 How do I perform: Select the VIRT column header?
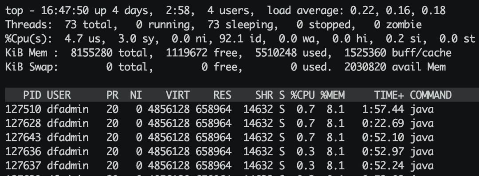(x=178, y=95)
